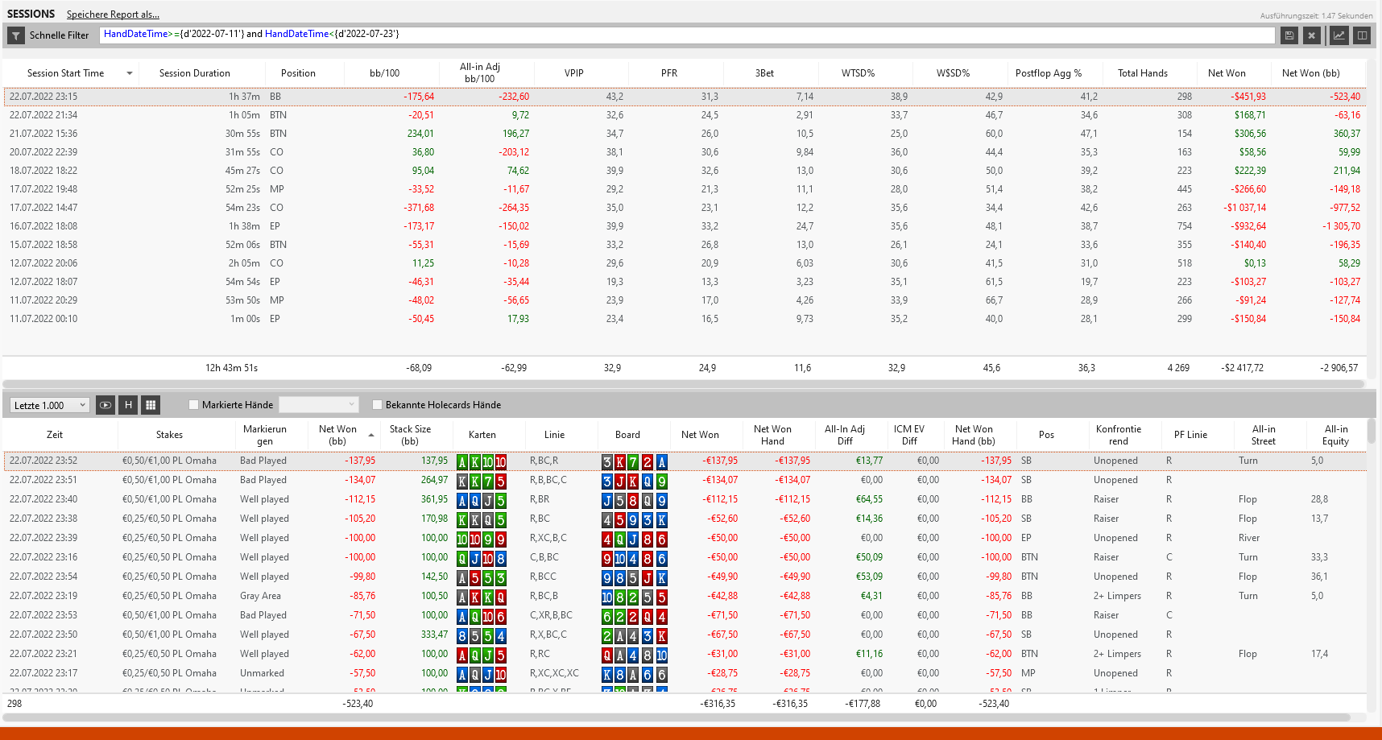
Task: Click the hand replayer play icon
Action: pyautogui.click(x=106, y=405)
